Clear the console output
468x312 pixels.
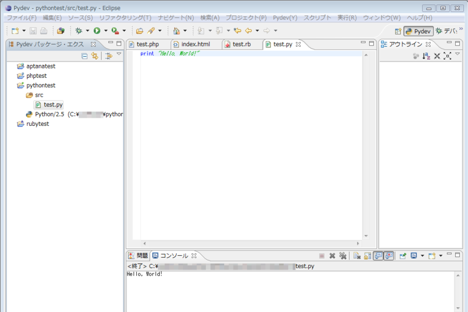pyautogui.click(x=357, y=256)
